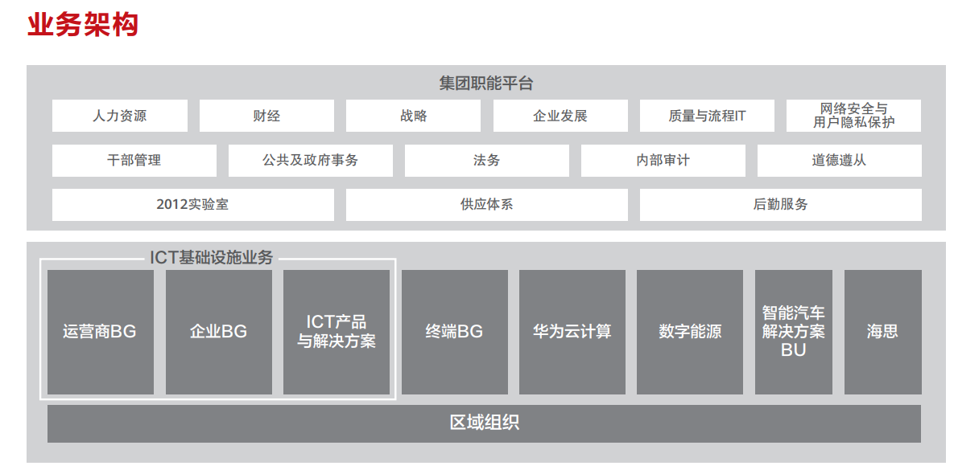Select the 数字能源 block
Image resolution: width=954 pixels, height=474 pixels.
[690, 332]
